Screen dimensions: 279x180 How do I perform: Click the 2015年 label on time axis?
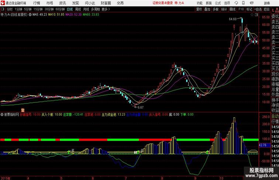6,178
